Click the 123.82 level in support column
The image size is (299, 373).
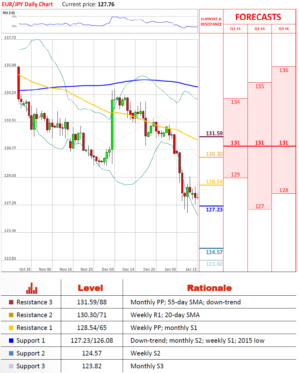click(214, 264)
